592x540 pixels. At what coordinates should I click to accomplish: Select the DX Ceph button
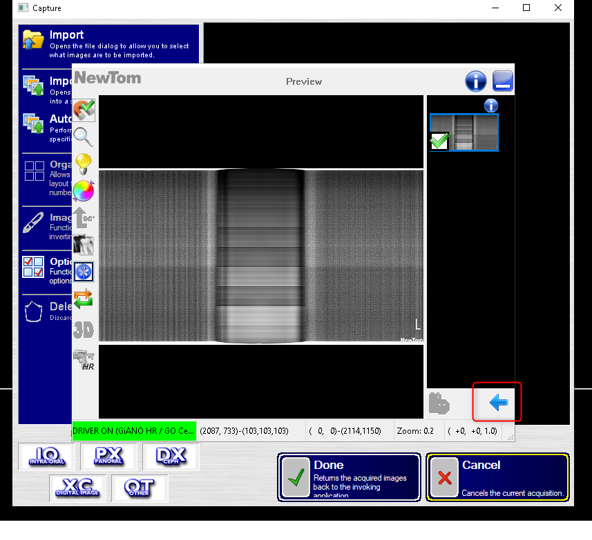[x=171, y=457]
